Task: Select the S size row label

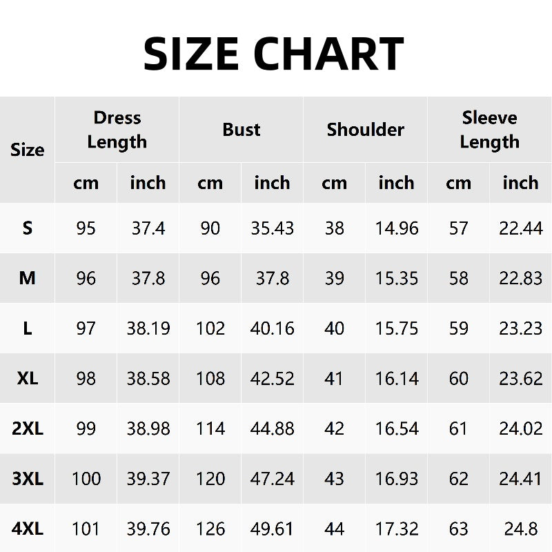Action: 28,228
